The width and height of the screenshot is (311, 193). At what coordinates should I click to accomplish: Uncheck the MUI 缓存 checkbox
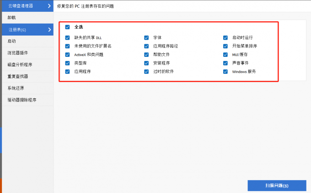(225, 55)
